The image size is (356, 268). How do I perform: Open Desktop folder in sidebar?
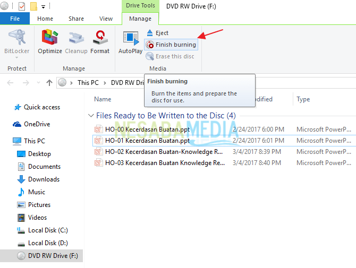(39, 154)
